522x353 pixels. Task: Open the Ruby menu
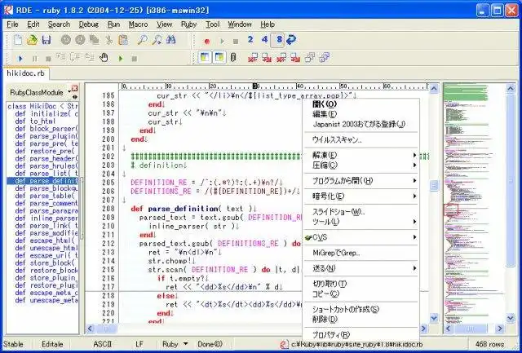click(188, 24)
